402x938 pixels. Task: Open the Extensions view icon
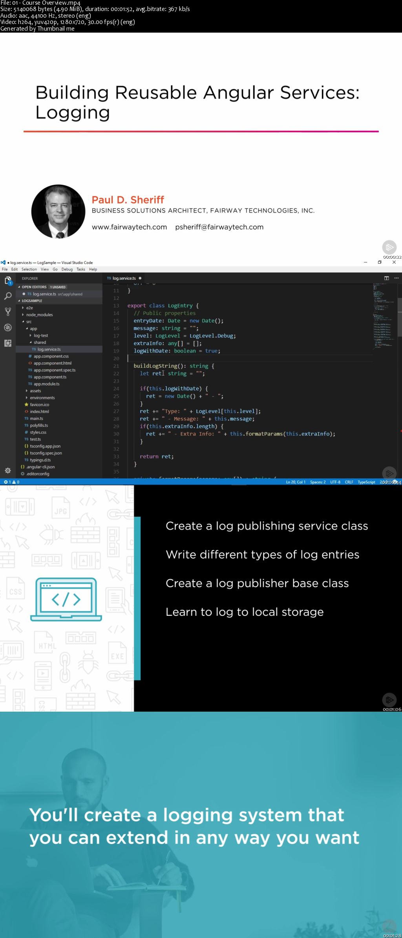point(8,343)
